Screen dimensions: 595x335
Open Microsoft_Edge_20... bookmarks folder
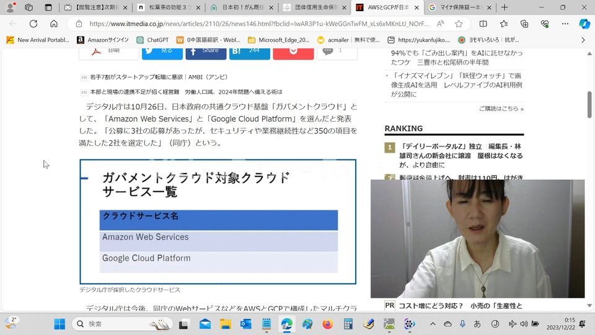coord(279,40)
